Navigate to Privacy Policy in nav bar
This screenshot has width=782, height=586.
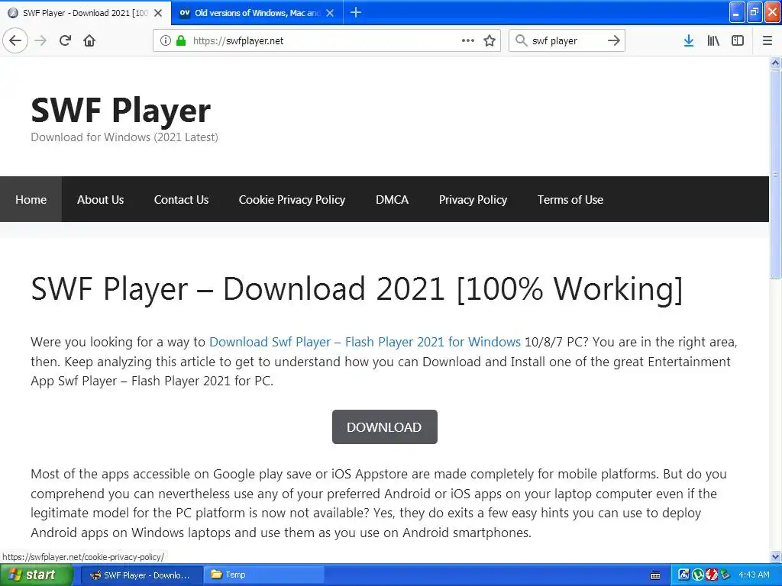tap(473, 199)
